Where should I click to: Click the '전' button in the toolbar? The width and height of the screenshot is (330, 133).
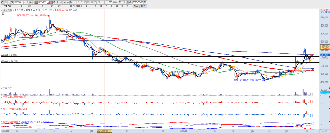pos(12,2)
